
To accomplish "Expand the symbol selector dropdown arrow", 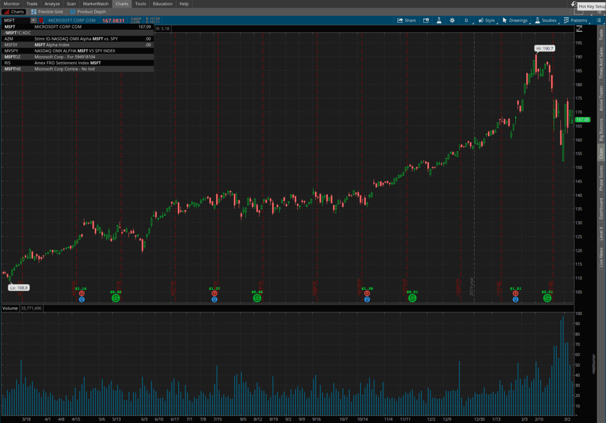I will [x=33, y=20].
